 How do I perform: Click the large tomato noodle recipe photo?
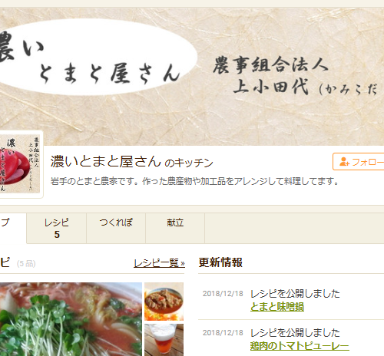71,319
